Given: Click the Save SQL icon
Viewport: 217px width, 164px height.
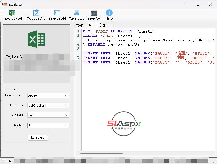Looking at the screenshot, I should point(77,13).
